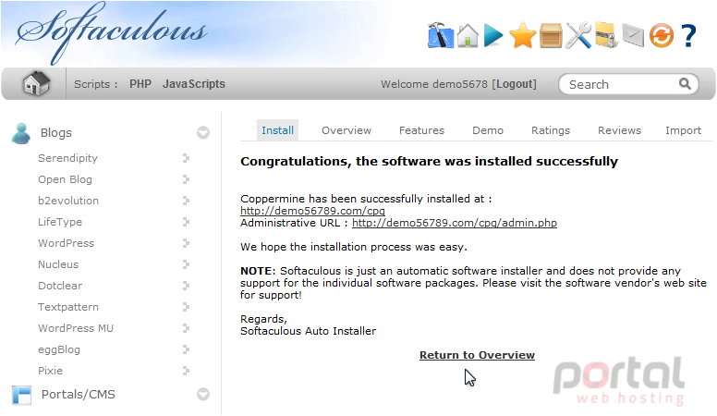Viewport: 717px width, 416px height.
Task: Open the zipped folder Backups icon
Action: [607, 35]
